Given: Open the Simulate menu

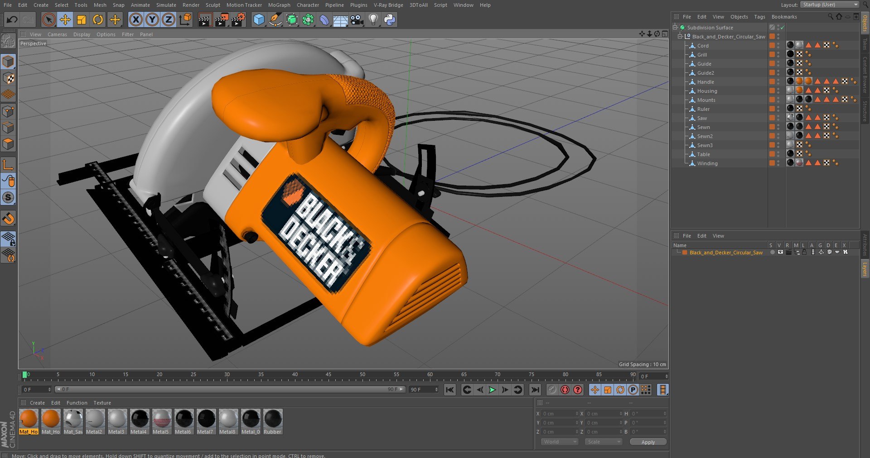Looking at the screenshot, I should pos(166,5).
